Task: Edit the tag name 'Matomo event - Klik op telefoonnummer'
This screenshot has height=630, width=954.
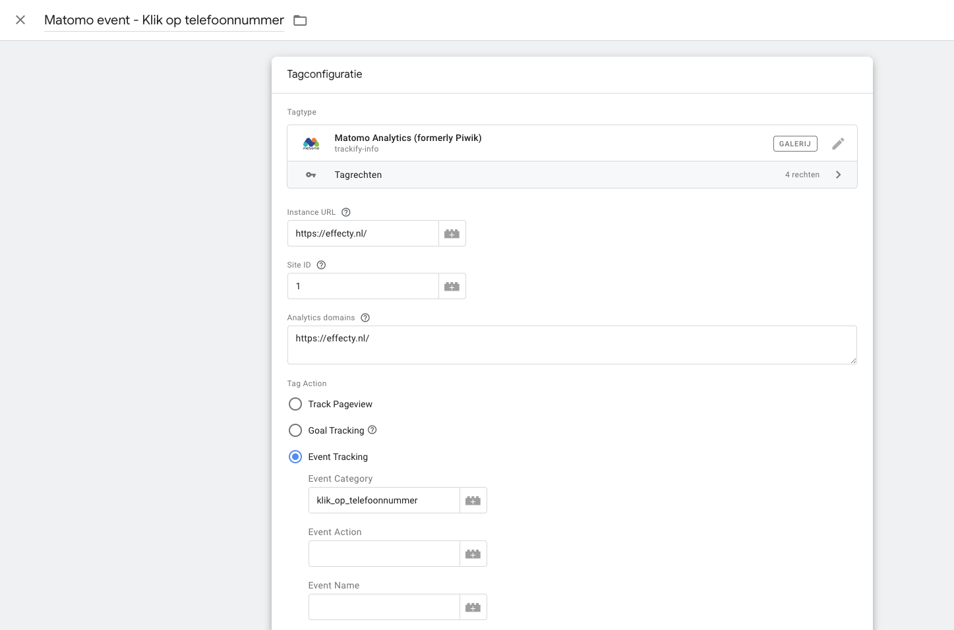Action: click(164, 20)
